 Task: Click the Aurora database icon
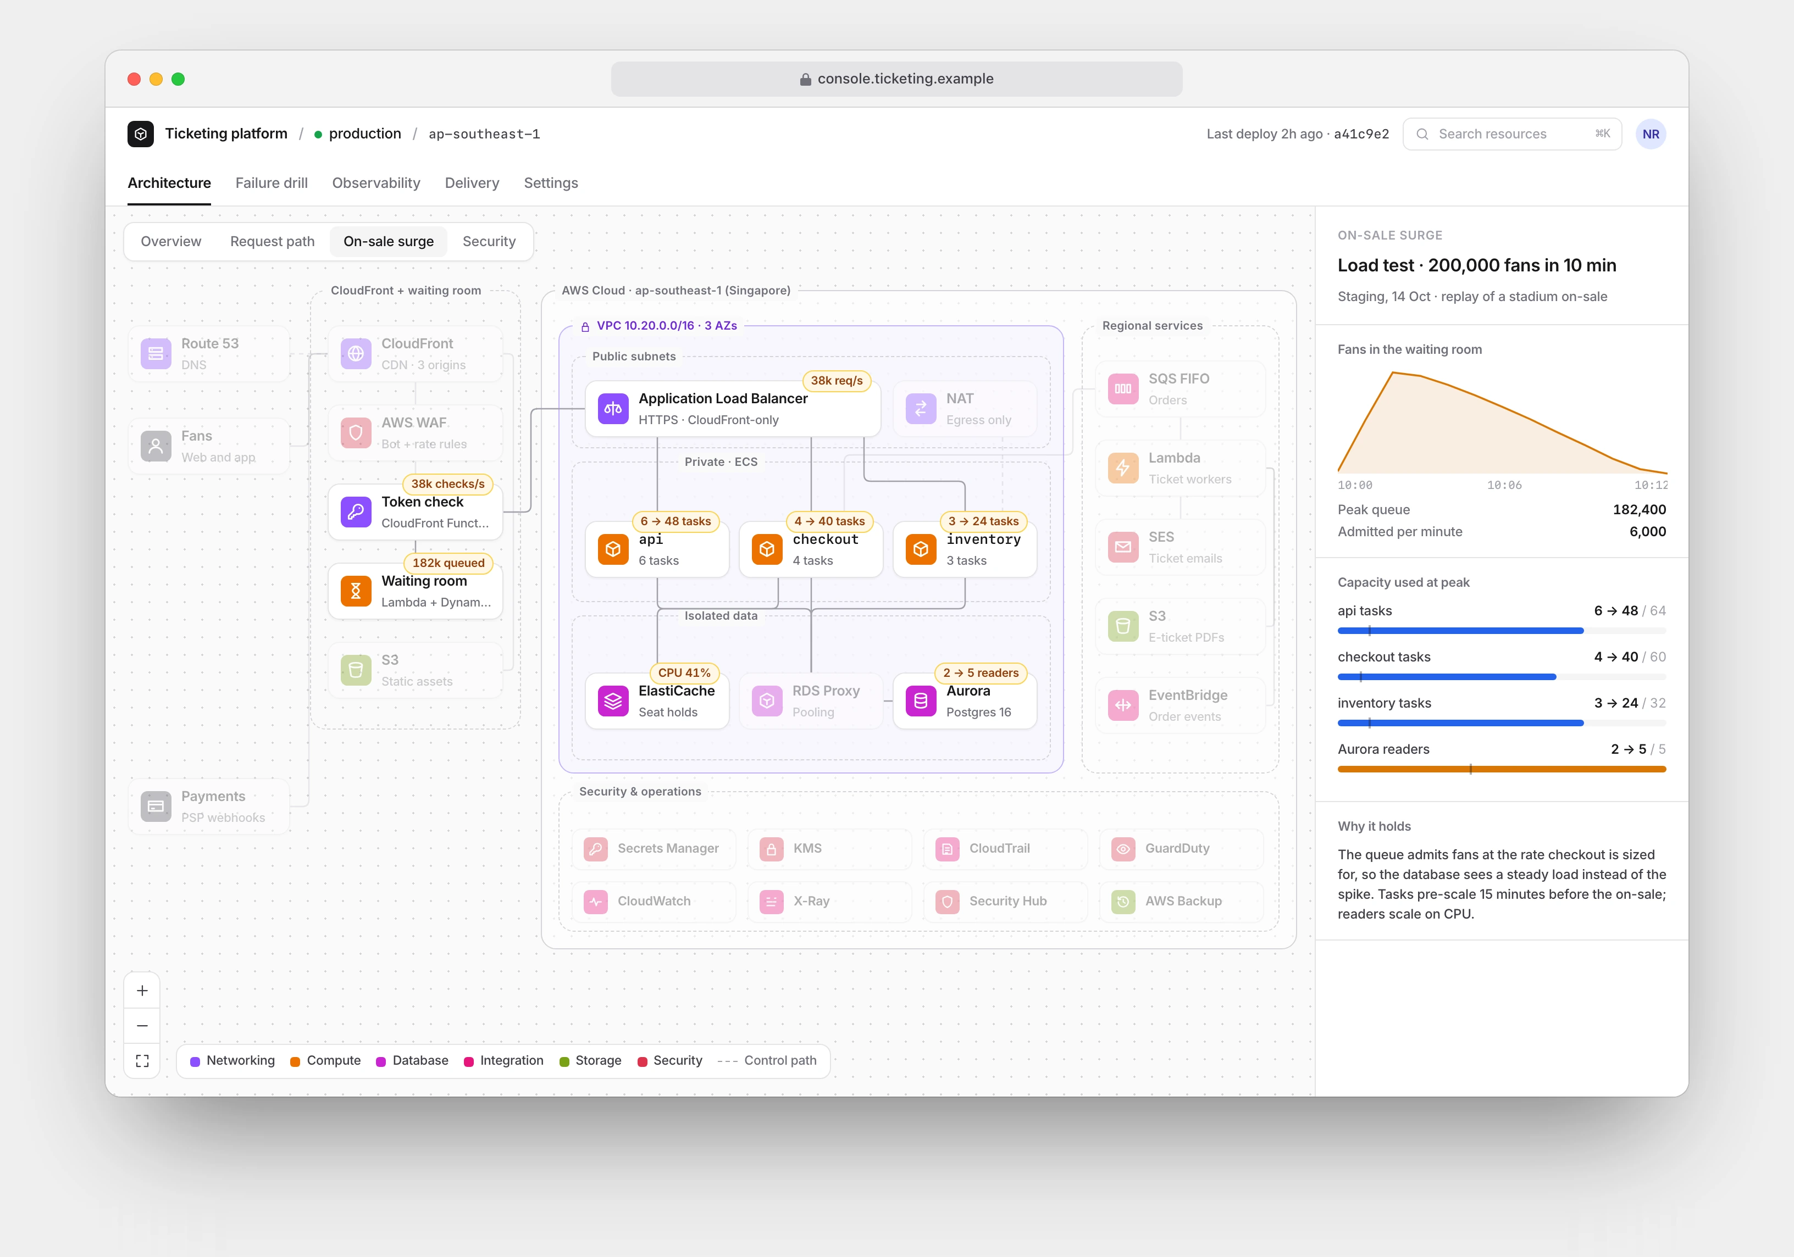point(921,701)
